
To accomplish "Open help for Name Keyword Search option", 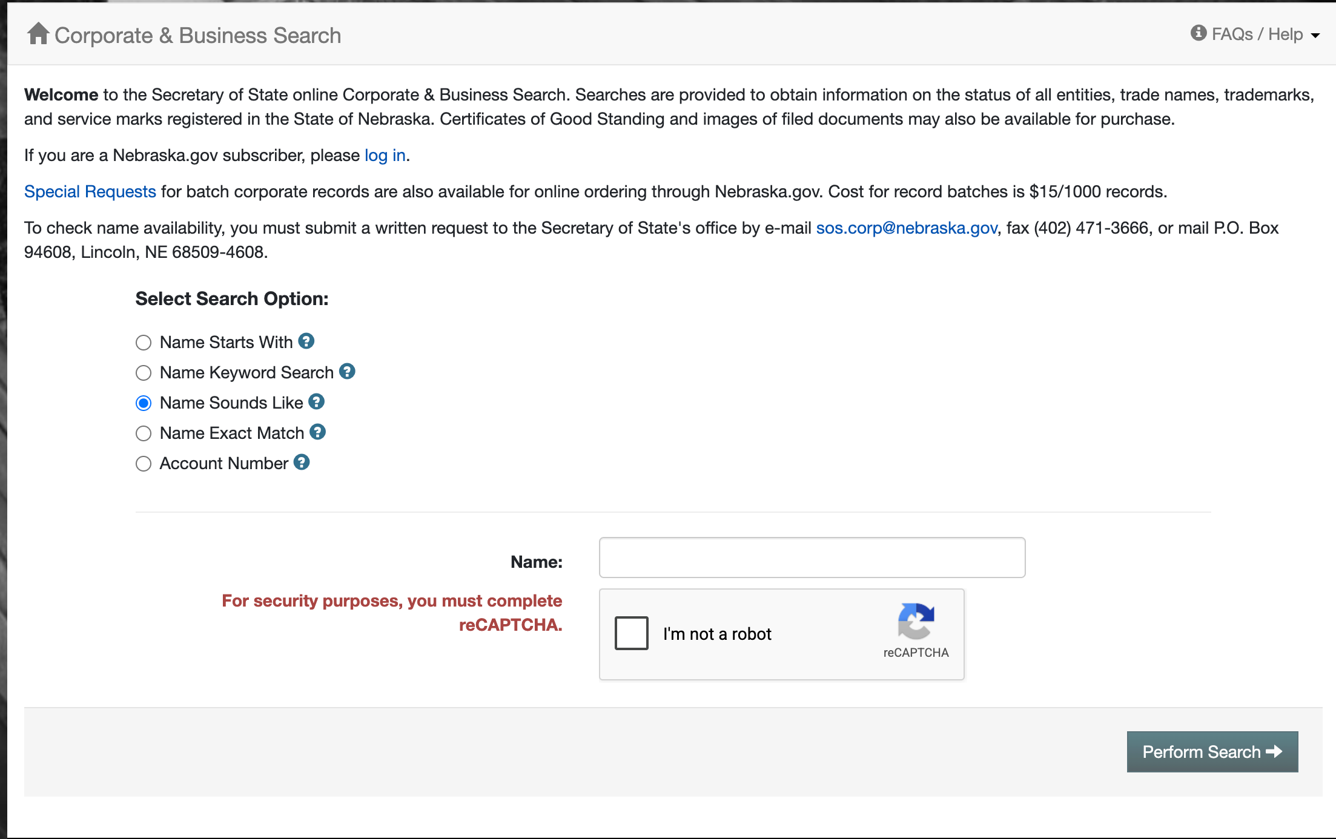I will point(347,371).
